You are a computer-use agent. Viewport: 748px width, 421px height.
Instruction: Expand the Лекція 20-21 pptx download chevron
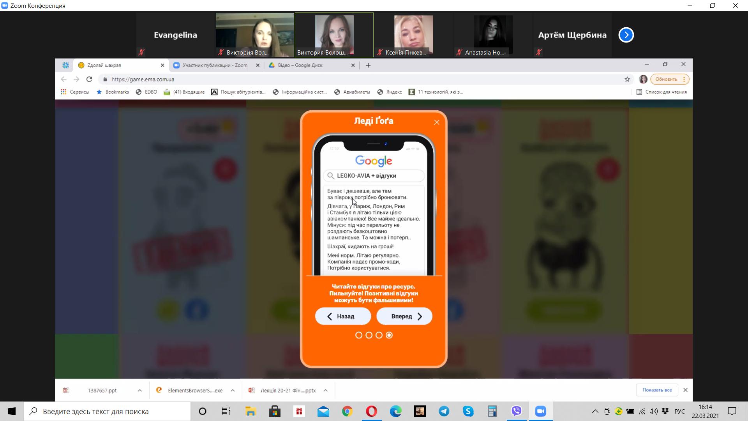(x=325, y=390)
